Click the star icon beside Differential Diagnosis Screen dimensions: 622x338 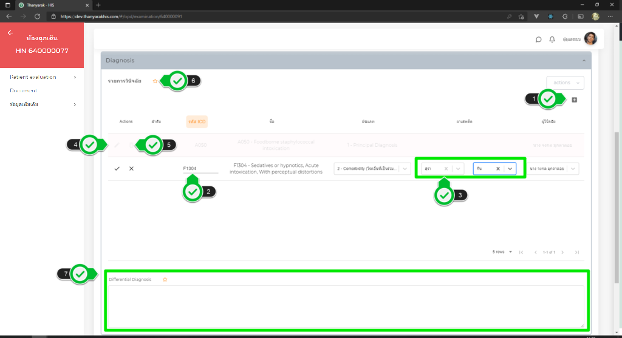[x=165, y=280]
